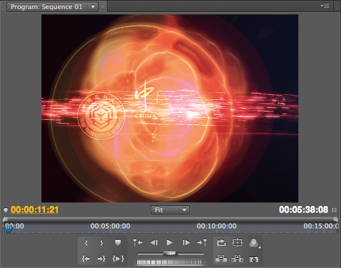
Task: Play from In to Out
Action: pyautogui.click(x=118, y=258)
